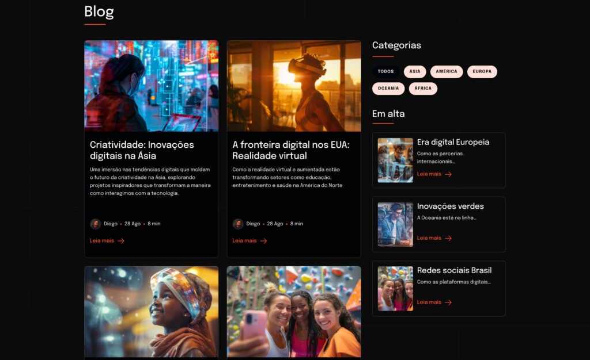The height and width of the screenshot is (360, 590).
Task: Click arrow icon beside Era digital Europeia's Leia mais
Action: [x=448, y=174]
